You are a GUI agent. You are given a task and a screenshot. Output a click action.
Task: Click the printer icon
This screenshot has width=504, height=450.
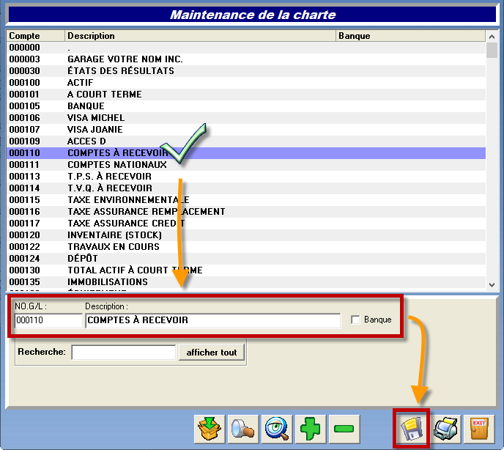pyautogui.click(x=445, y=429)
